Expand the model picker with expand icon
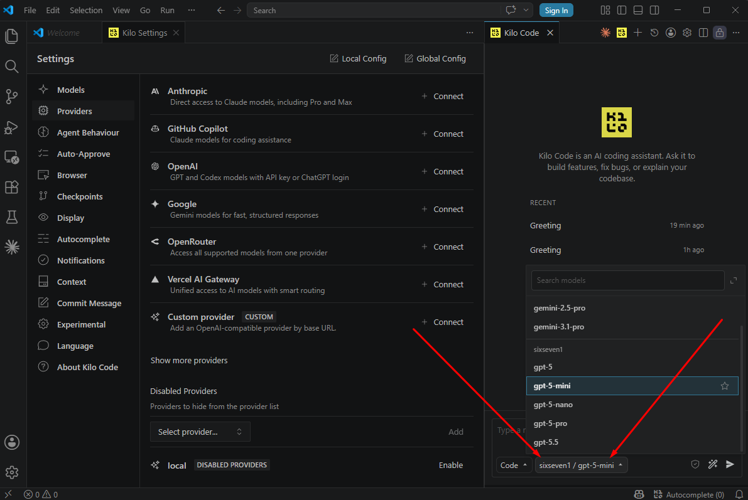This screenshot has height=500, width=748. tap(734, 280)
